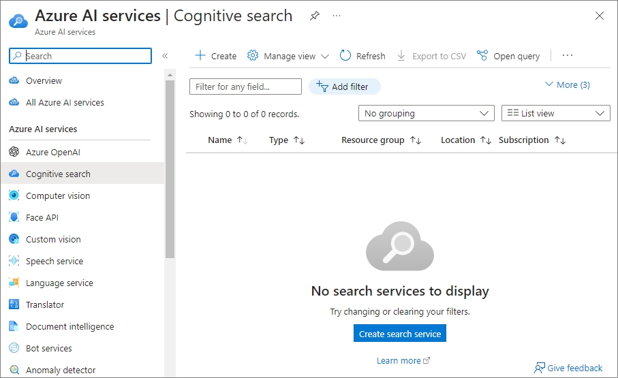Sort records by Resource group arrows
618x378 pixels.
pyautogui.click(x=416, y=140)
